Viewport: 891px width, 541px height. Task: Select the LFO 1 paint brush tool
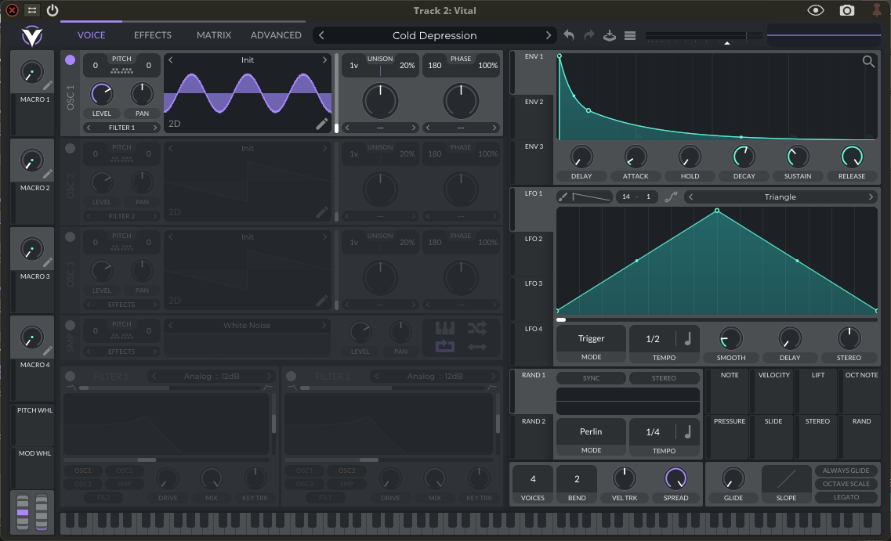pos(563,197)
